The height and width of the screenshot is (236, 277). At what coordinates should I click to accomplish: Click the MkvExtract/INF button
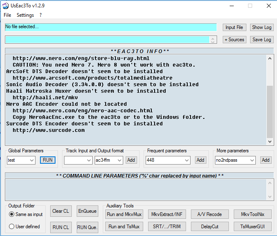167,214
